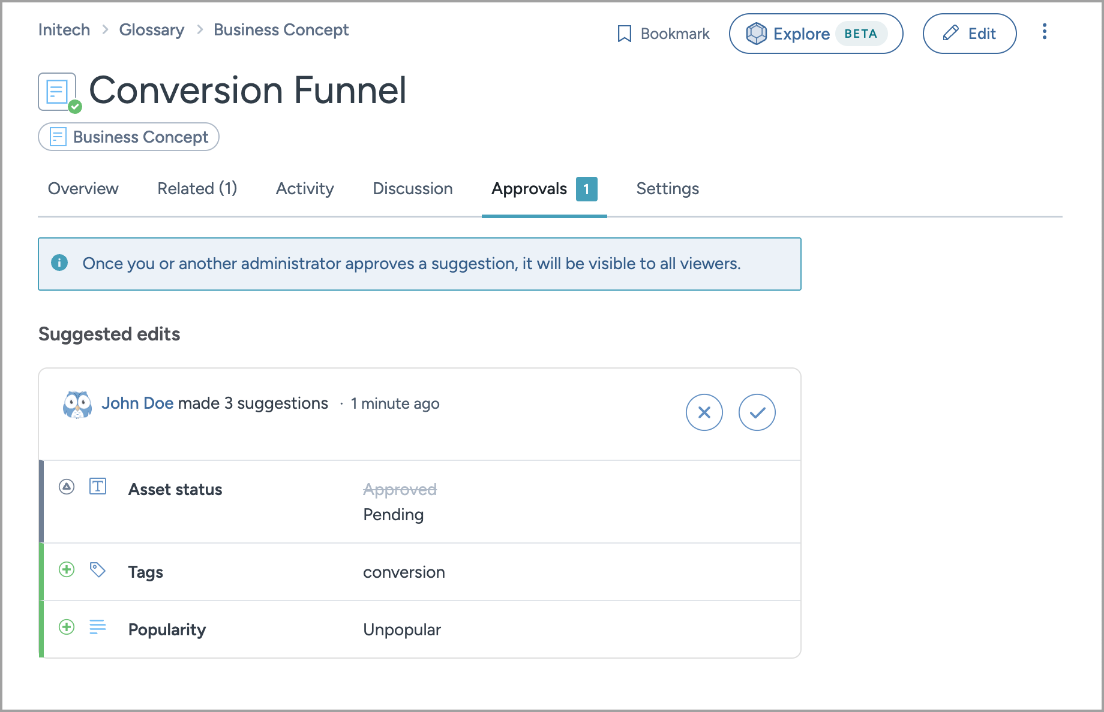This screenshot has height=712, width=1104.
Task: Click the Explore hexagon icon
Action: pos(757,34)
